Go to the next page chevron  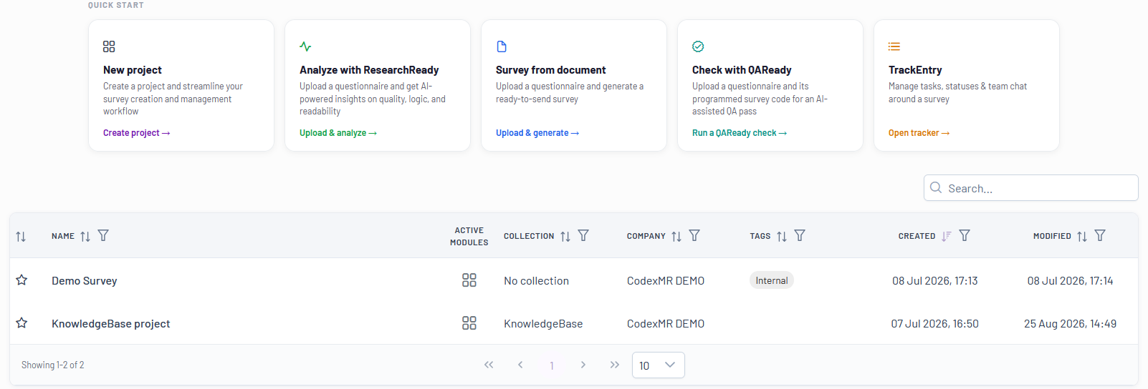(x=583, y=365)
